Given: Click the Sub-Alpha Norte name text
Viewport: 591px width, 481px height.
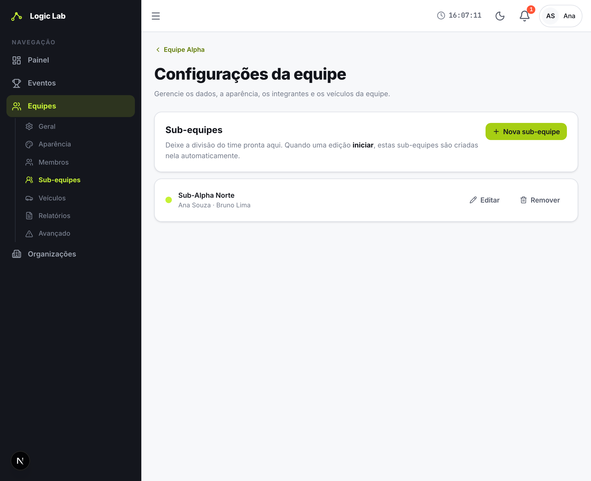Looking at the screenshot, I should (206, 196).
